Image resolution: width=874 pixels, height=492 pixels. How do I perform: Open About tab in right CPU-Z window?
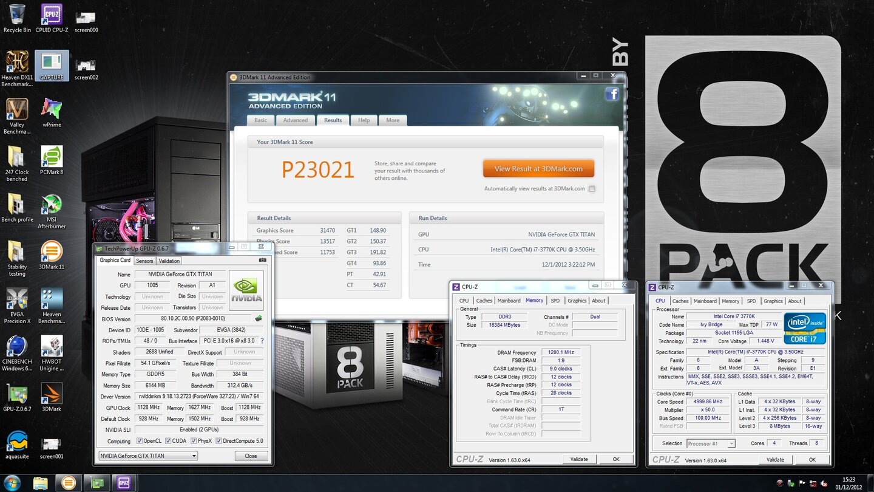coord(794,301)
